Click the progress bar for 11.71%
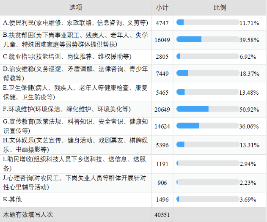 coord(207,22)
